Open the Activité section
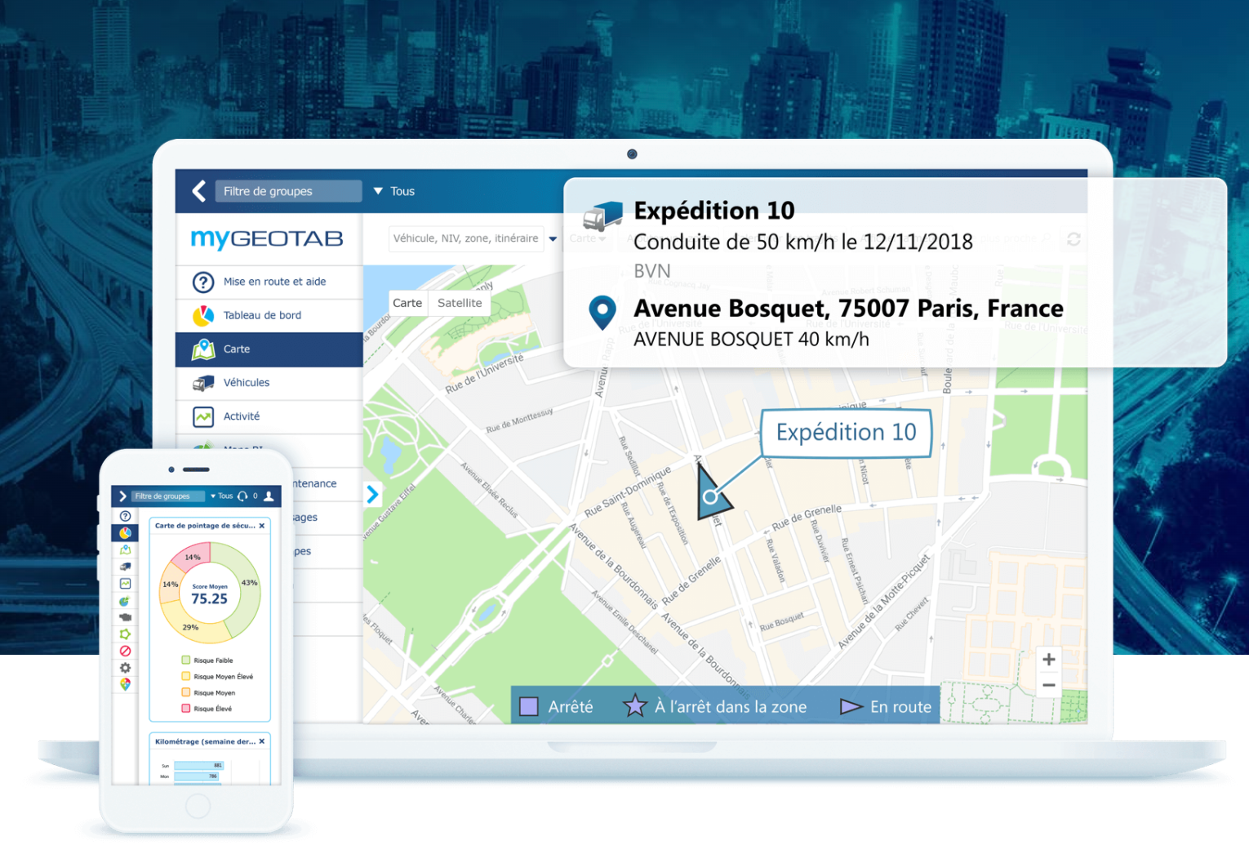 tap(242, 416)
